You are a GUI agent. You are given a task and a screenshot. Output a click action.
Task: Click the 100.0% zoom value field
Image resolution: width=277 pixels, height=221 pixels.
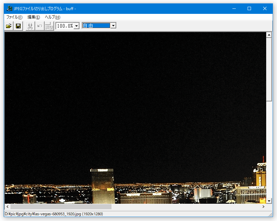click(65, 26)
